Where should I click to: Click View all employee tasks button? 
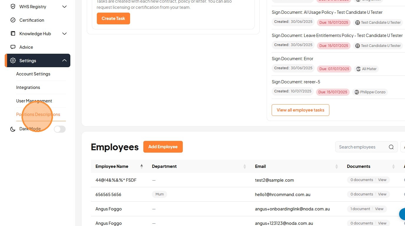point(300,110)
